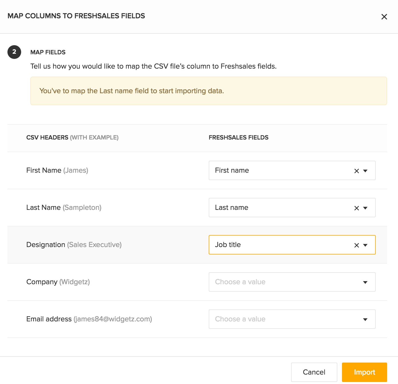Click the step 2 number badge
The image size is (398, 384).
[14, 52]
